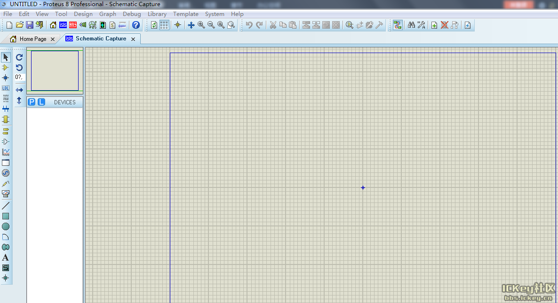Viewport: 558px width, 303px height.
Task: Select the 2D Graphics Symbols tool
Action: point(6,268)
